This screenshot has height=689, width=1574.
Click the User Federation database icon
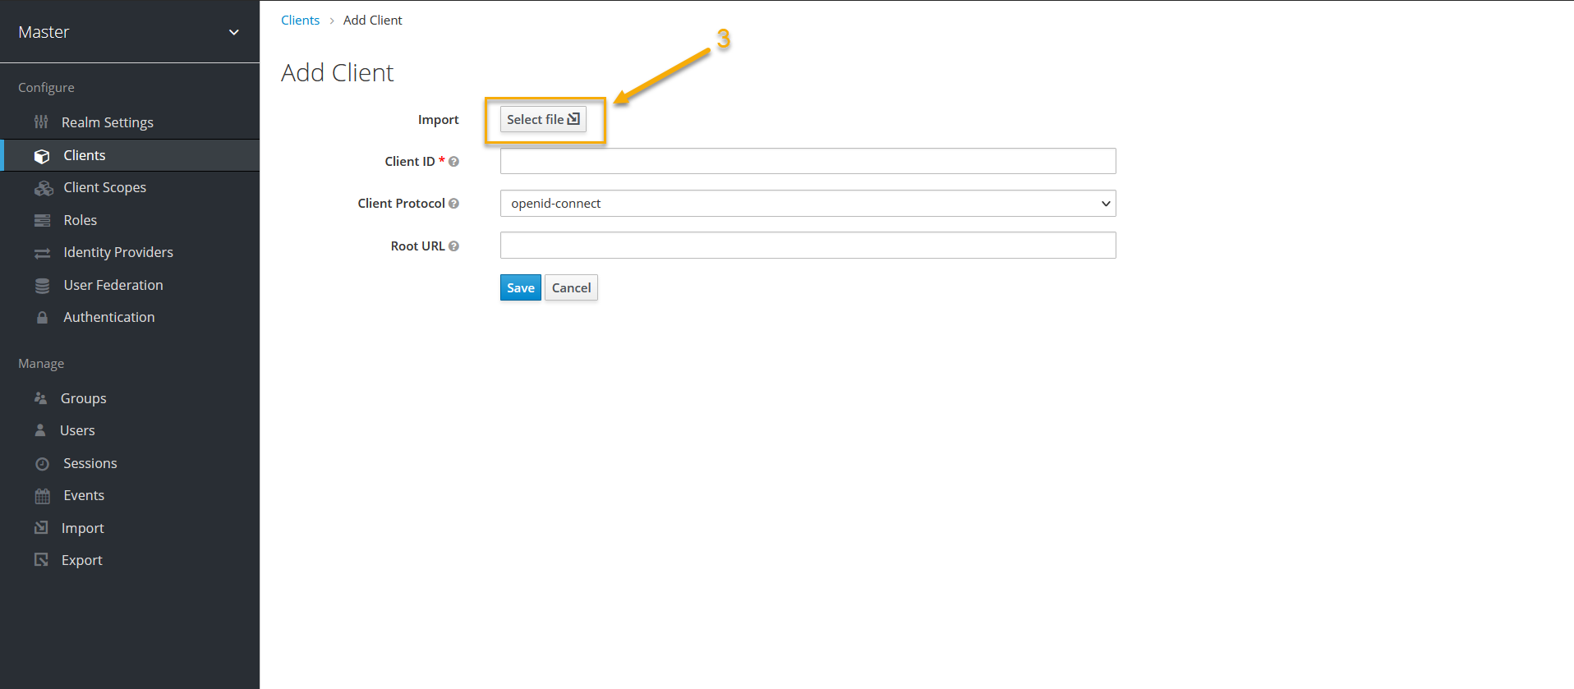(42, 286)
